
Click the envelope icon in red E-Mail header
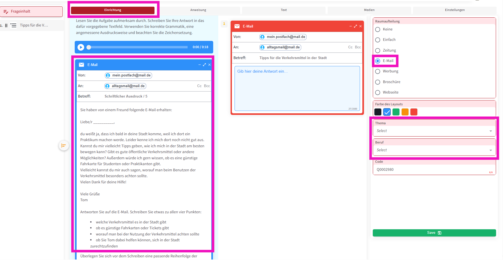(237, 26)
